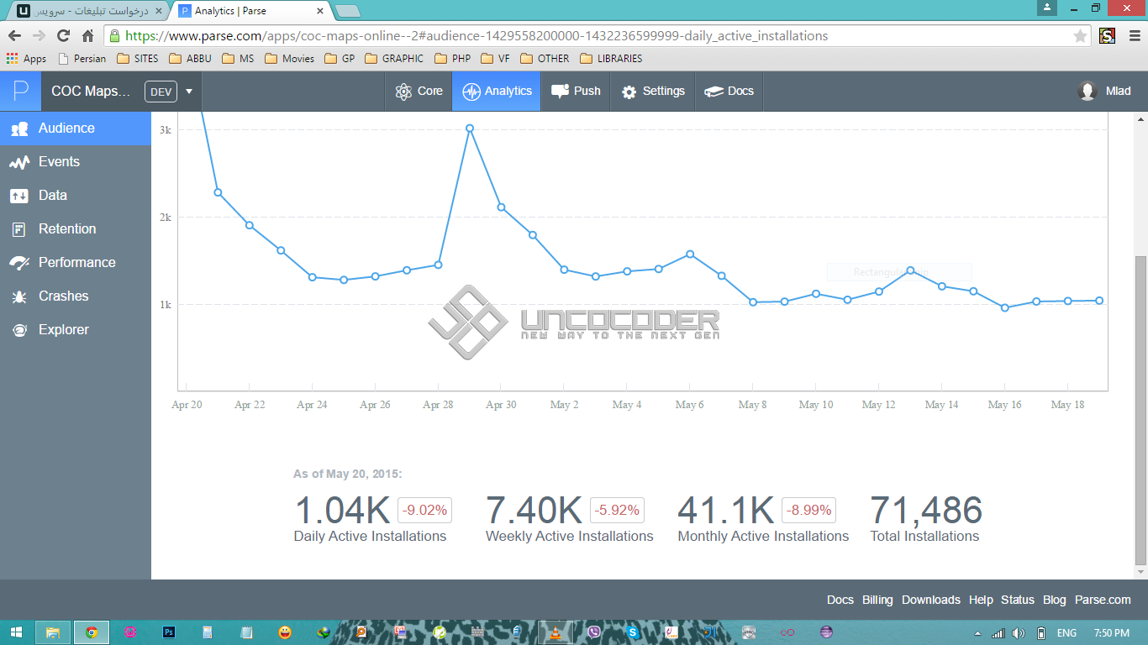The height and width of the screenshot is (645, 1148).
Task: Click the Apr 29 peak data point at 3k
Action: point(470,128)
